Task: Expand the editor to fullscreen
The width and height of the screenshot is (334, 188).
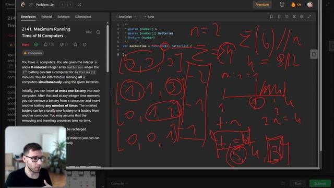Action: click(x=309, y=17)
